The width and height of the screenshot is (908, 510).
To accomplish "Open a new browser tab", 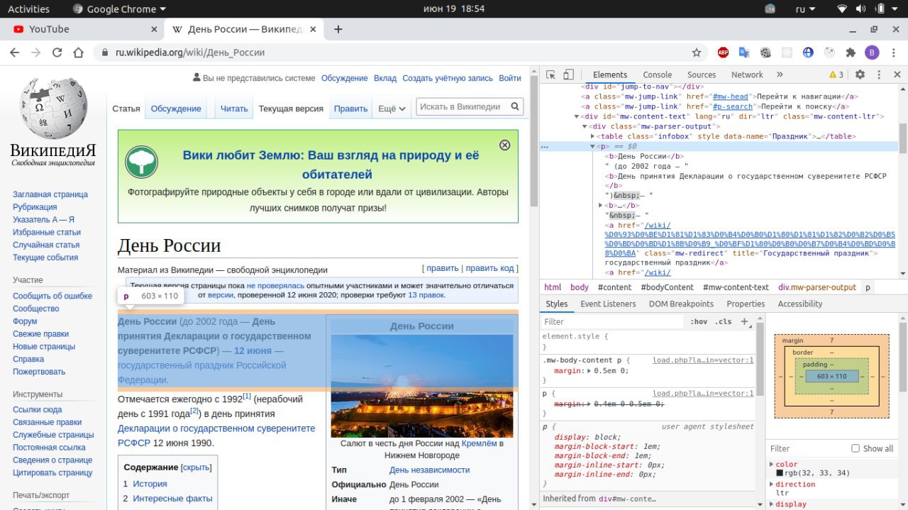I will (x=338, y=29).
